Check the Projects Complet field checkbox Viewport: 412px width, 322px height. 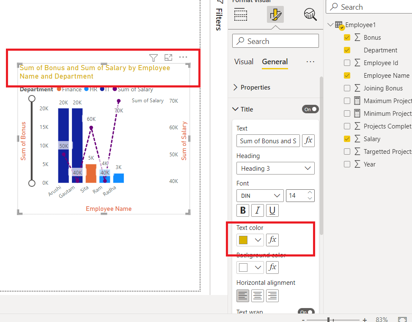[347, 126]
